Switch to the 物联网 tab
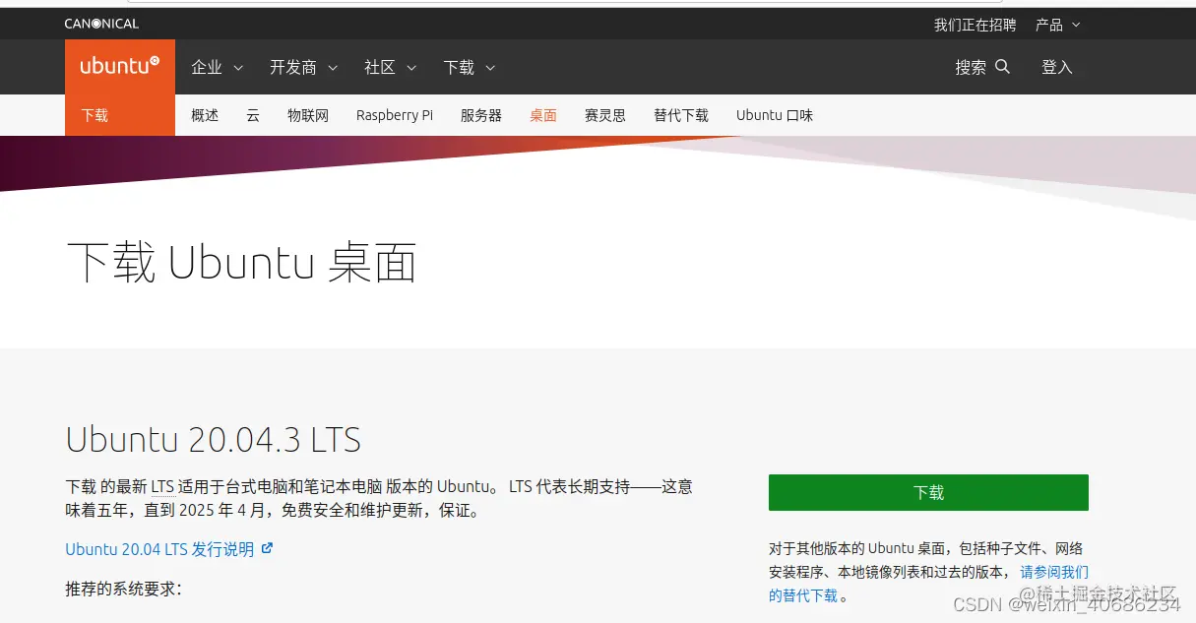The height and width of the screenshot is (623, 1196). [308, 115]
